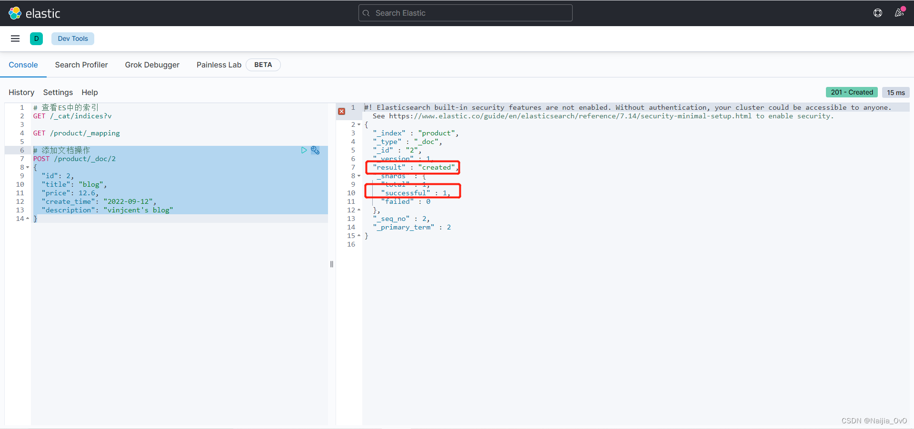Switch to the Console tab
This screenshot has height=429, width=914.
click(23, 65)
